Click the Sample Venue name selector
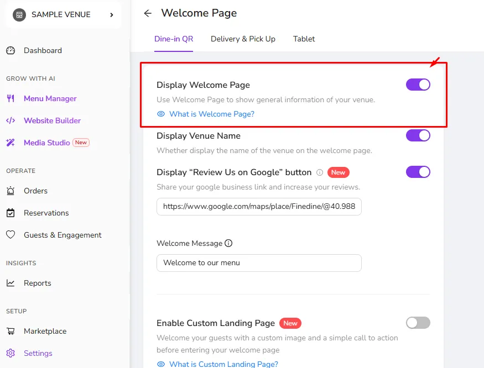 (63, 15)
